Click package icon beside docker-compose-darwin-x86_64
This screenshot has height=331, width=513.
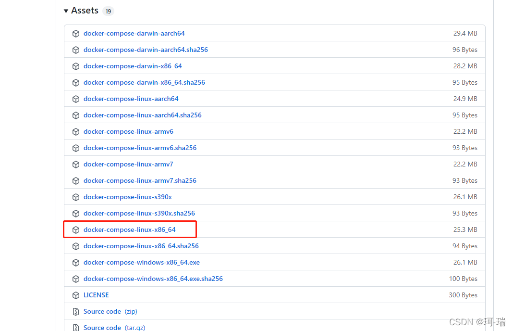[76, 66]
